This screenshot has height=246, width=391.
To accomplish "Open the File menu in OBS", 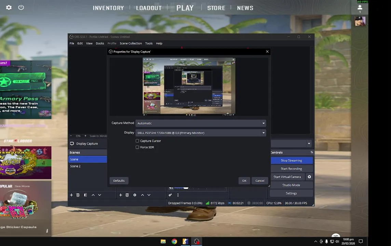I will click(72, 43).
